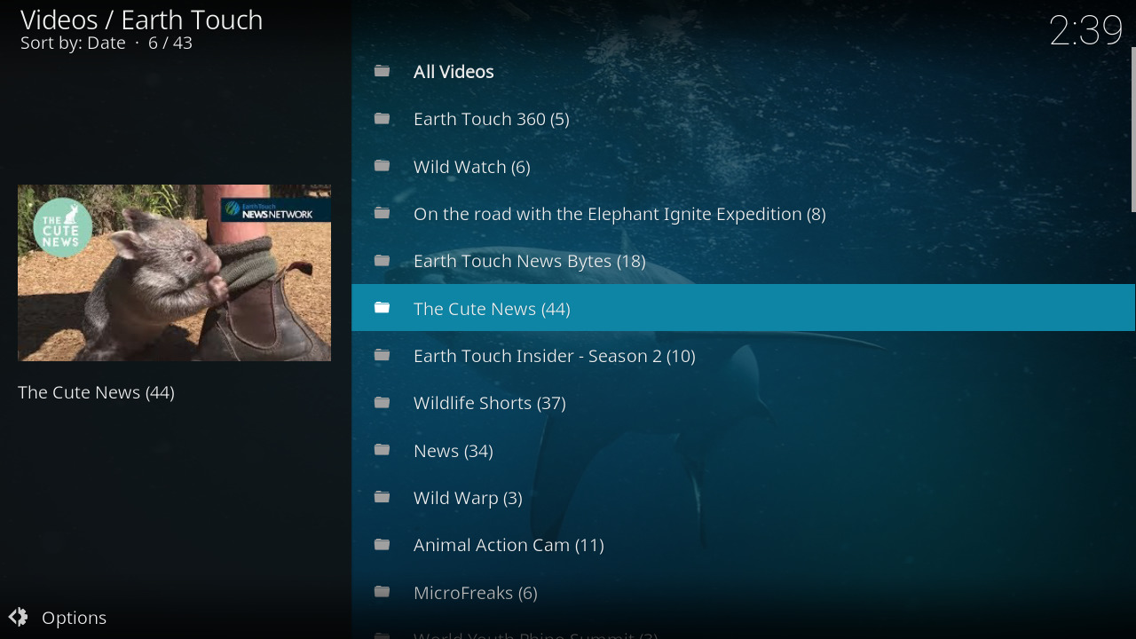
Task: Click the wombat thumbnail preview image
Action: (x=174, y=272)
